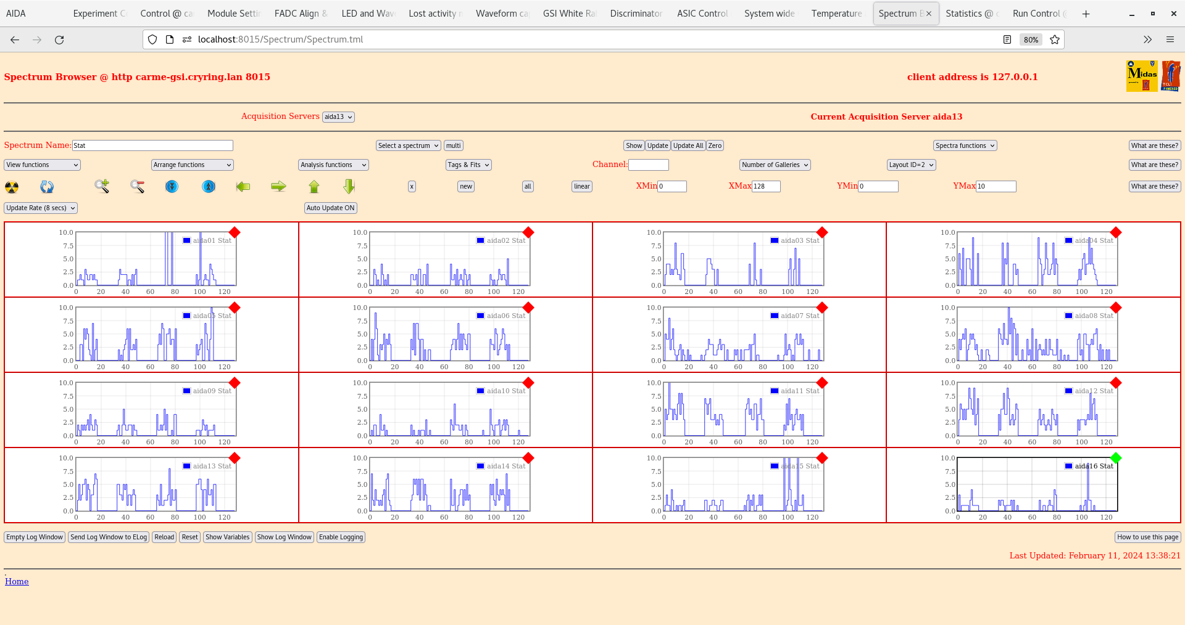Click the green up arrow icon
The width and height of the screenshot is (1185, 625).
314,186
